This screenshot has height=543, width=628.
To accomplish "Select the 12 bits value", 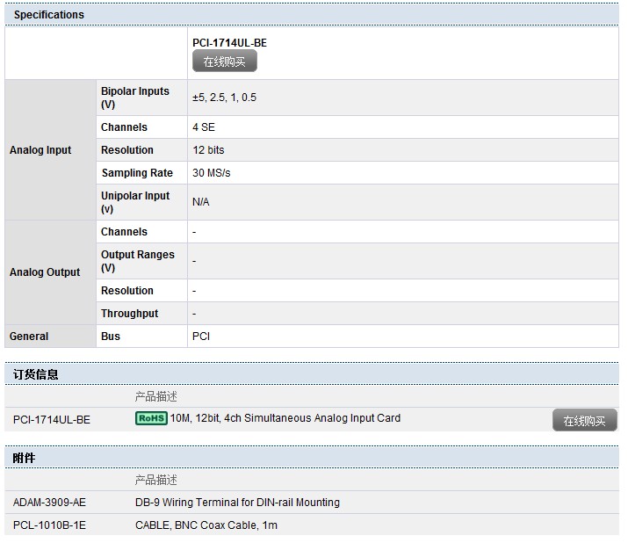I will [208, 150].
